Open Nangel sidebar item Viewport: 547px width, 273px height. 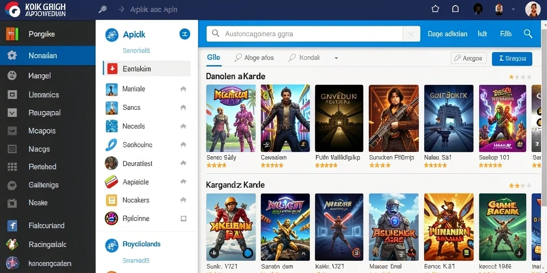pos(48,76)
